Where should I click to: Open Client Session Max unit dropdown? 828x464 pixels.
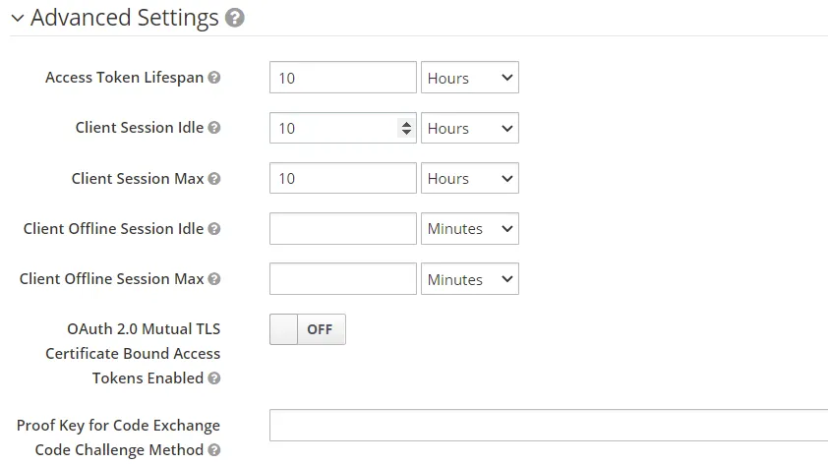click(x=469, y=179)
